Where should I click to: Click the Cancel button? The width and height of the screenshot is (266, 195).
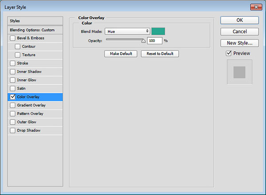pyautogui.click(x=239, y=32)
